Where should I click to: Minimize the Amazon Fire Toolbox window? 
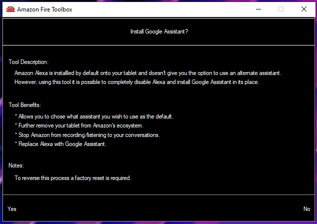257,9
